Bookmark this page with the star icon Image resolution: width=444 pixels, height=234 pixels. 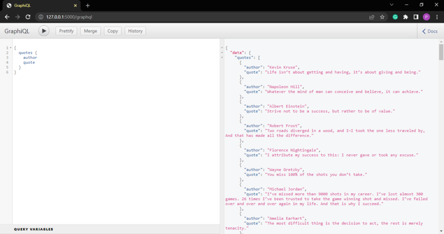click(382, 17)
